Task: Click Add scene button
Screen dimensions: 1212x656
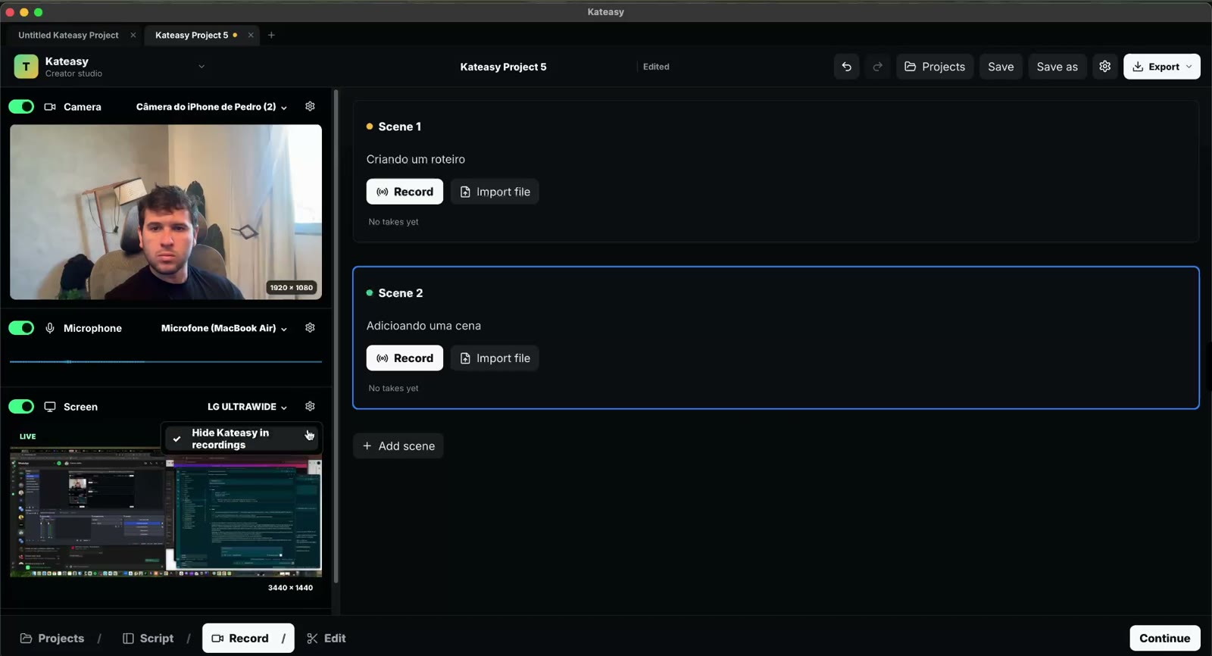Action: (398, 446)
